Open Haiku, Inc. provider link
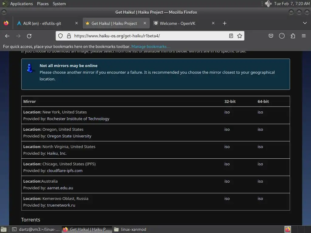Viewport: 311px width, 233px height. tap(57, 153)
